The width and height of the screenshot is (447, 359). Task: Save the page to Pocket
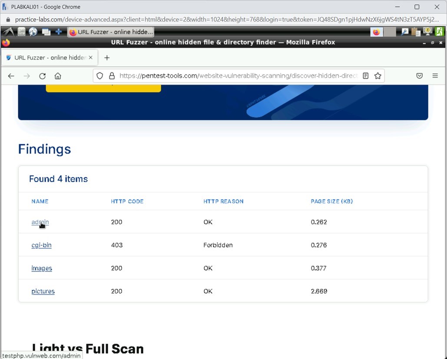(419, 76)
